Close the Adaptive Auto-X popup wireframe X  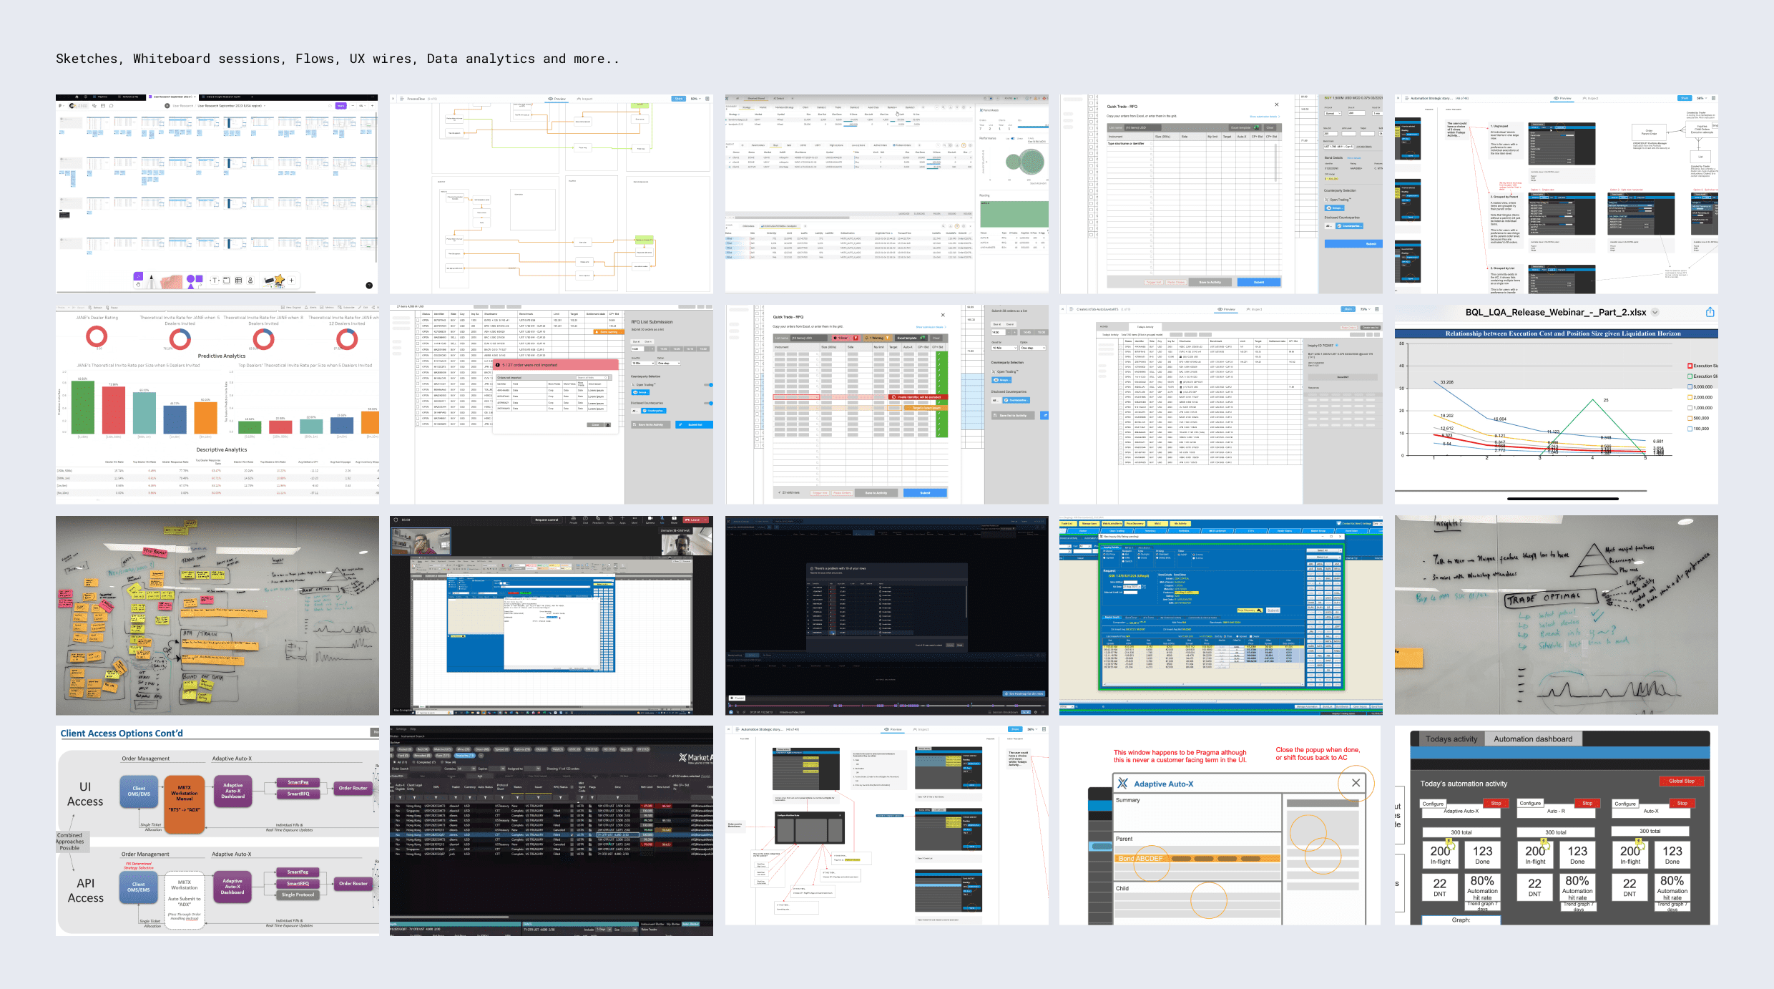point(1356,783)
